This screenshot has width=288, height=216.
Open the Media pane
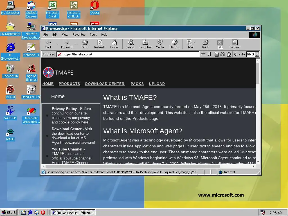pos(160,44)
